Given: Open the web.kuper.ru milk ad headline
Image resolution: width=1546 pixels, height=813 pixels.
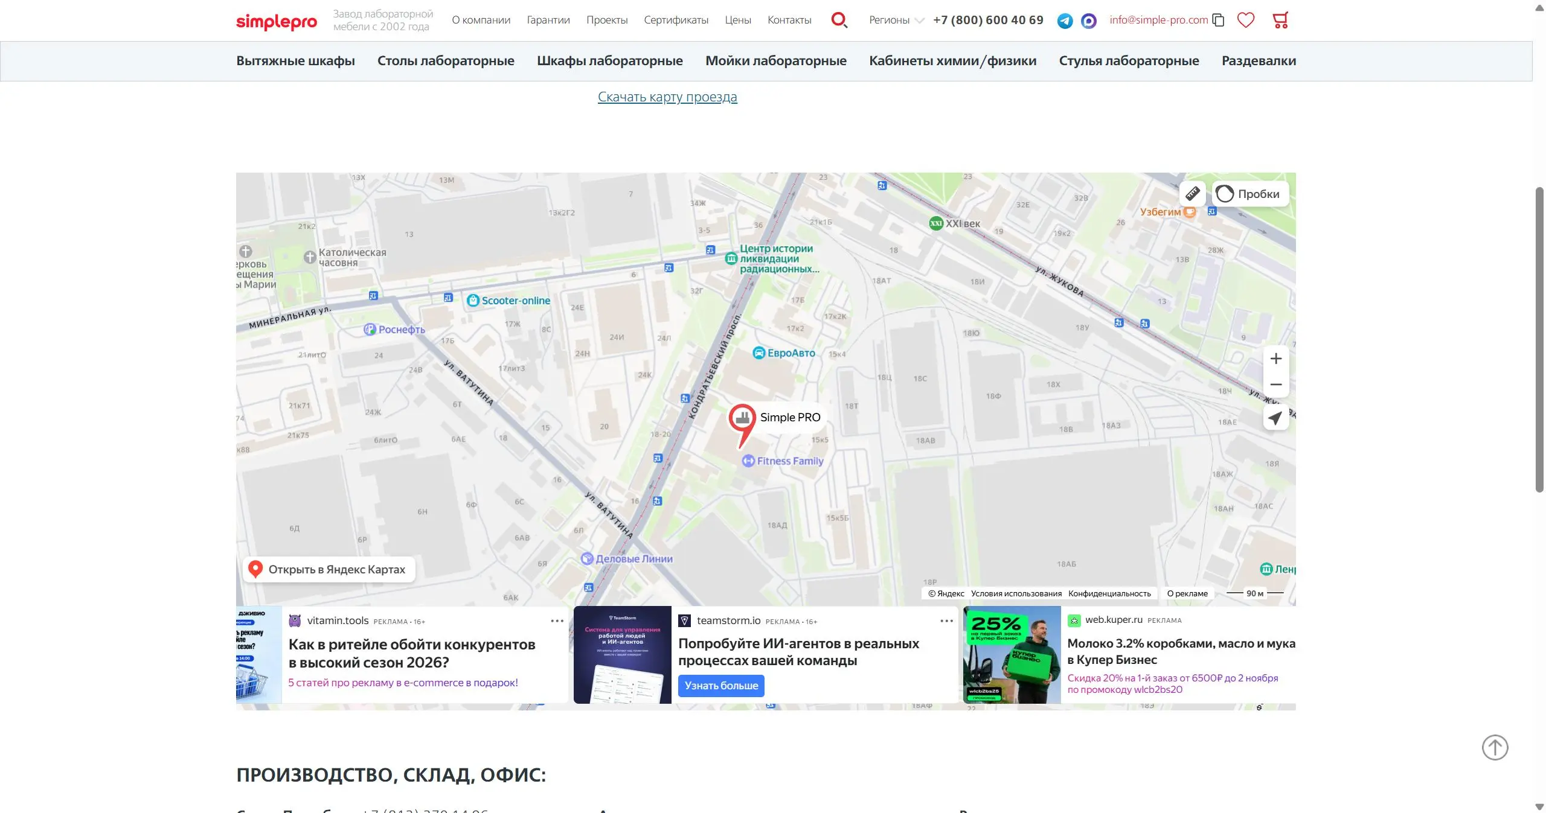Looking at the screenshot, I should click(1181, 652).
